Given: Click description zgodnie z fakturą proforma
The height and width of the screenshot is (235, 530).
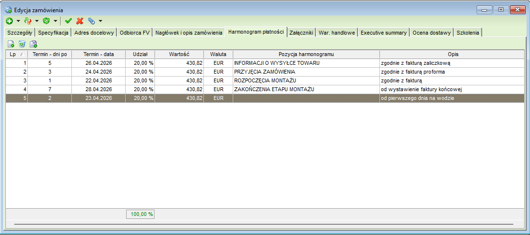Looking at the screenshot, I should tap(452, 72).
